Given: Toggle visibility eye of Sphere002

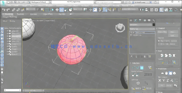Looking at the screenshot, I should pyautogui.click(x=8, y=34).
